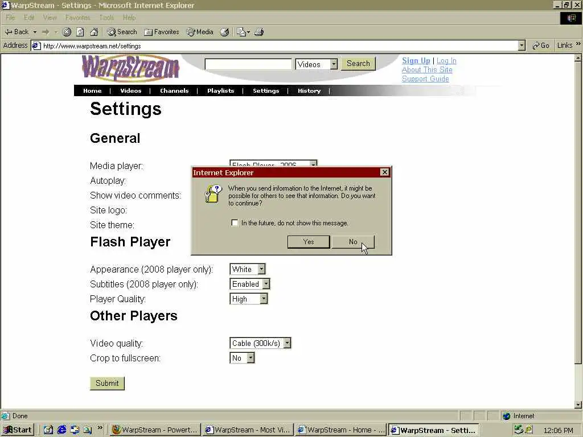583x437 pixels.
Task: Click the site Search button
Action: coord(359,64)
